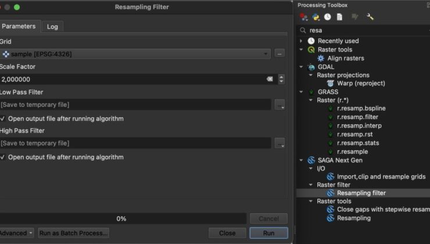
Task: Click the edit-in-place features toolbar icon
Action: pyautogui.click(x=355, y=17)
